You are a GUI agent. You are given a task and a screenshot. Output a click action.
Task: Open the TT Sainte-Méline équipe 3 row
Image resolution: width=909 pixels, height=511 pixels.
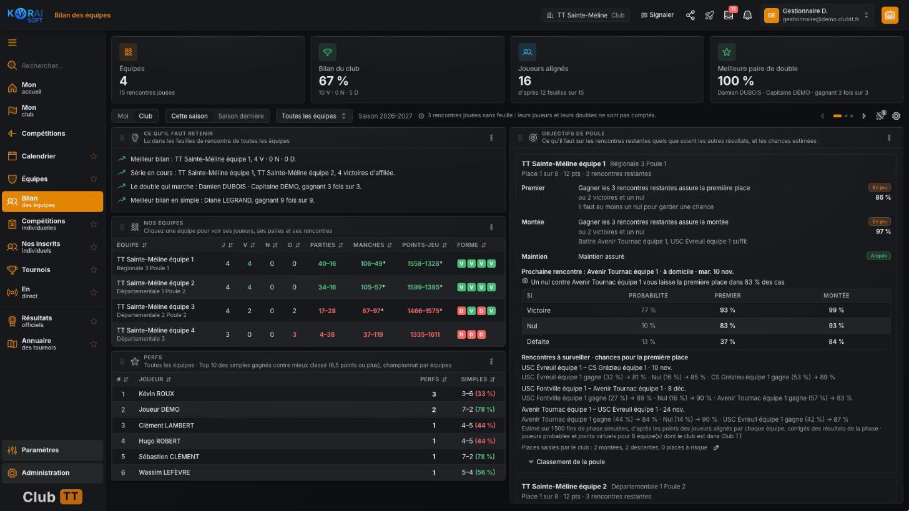pyautogui.click(x=308, y=311)
